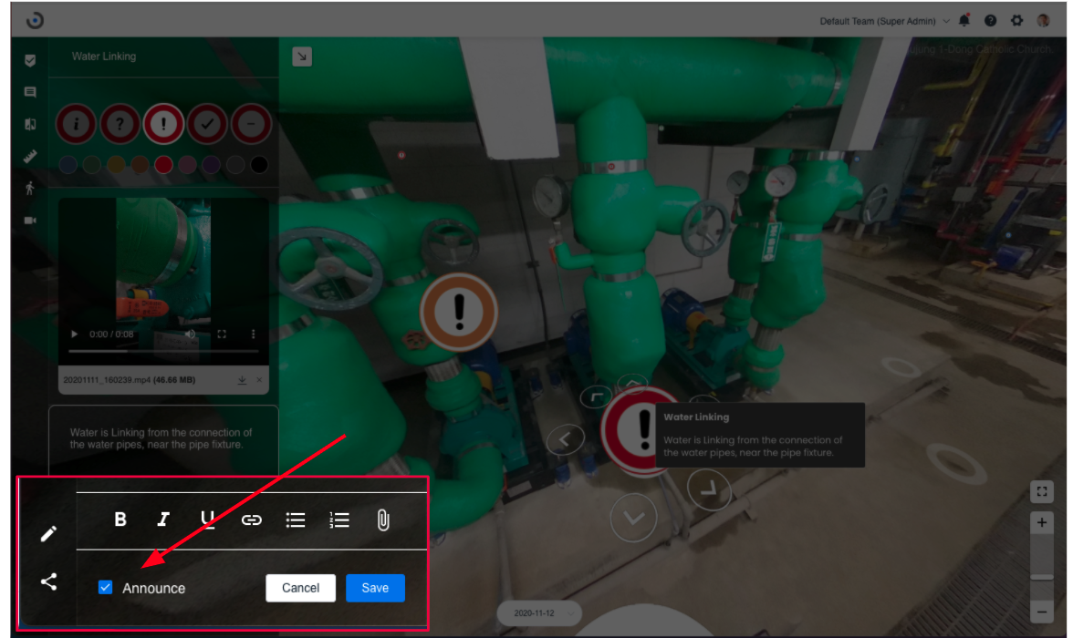1073x638 pixels.
Task: Collapse the side panel with arrow icon
Action: pyautogui.click(x=302, y=57)
